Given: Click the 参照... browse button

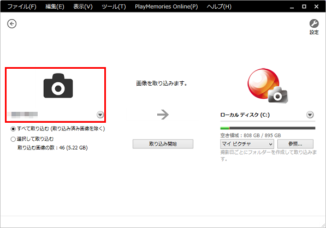Looking at the screenshot, I should (x=295, y=144).
